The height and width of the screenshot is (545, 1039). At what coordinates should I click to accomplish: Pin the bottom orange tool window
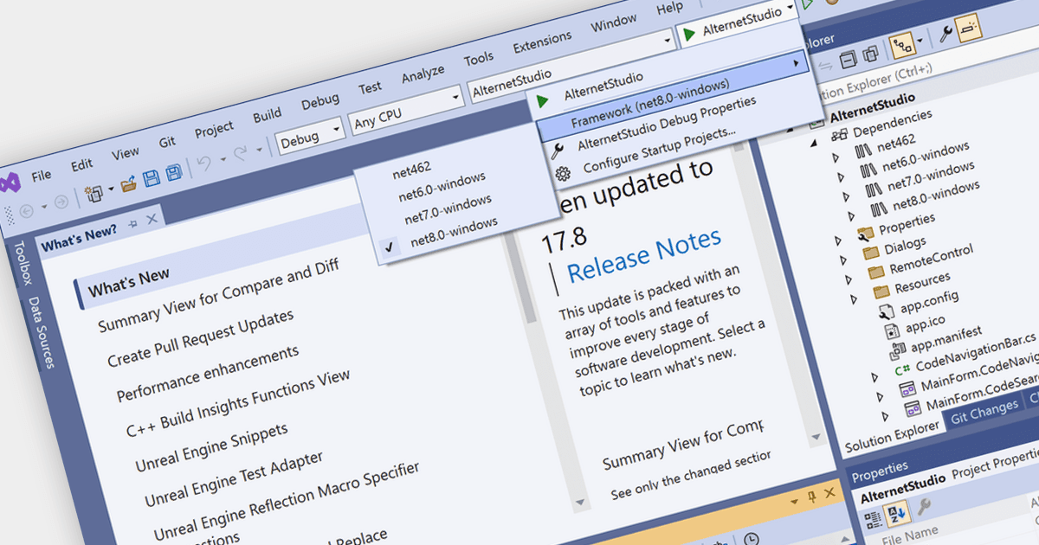coord(812,497)
